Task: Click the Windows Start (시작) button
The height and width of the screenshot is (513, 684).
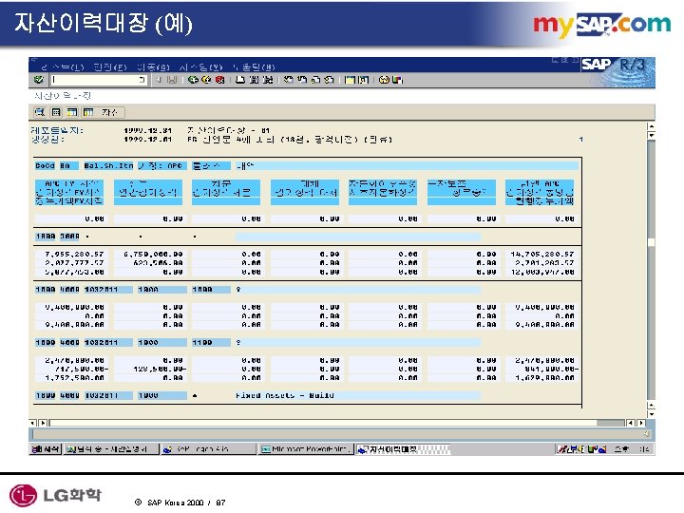Action: [x=46, y=448]
